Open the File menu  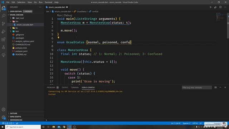[8, 2]
